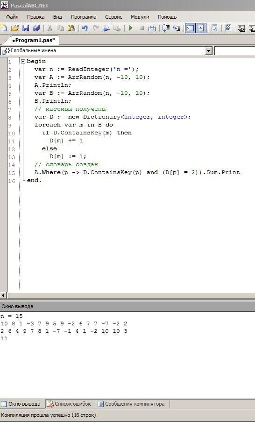This screenshot has height=422, width=255.
Task: Toggle the output window display button
Action: point(190,28)
